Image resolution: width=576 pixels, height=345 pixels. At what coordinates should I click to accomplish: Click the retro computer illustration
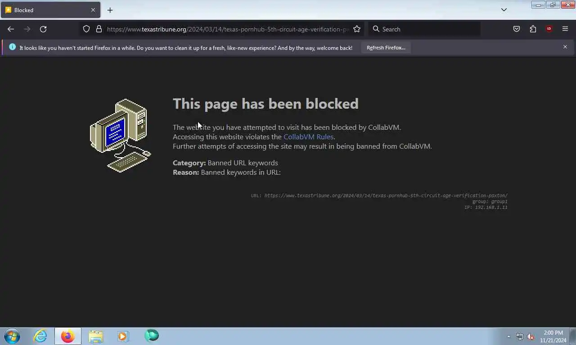[x=121, y=135]
